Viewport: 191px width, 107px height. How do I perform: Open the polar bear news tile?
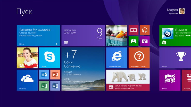pyautogui.click(x=128, y=80)
